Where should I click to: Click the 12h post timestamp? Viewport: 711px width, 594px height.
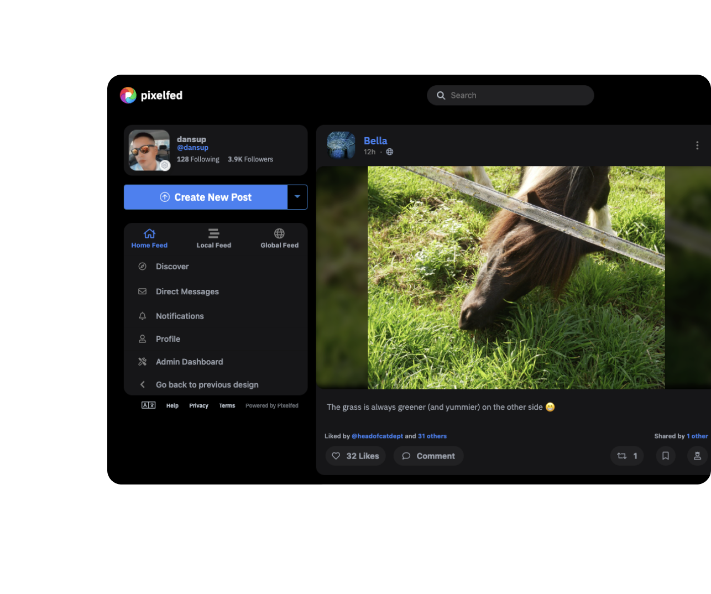coord(369,152)
